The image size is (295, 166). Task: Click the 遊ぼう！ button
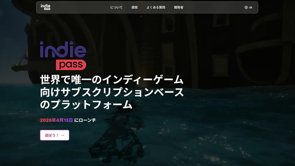pyautogui.click(x=54, y=135)
